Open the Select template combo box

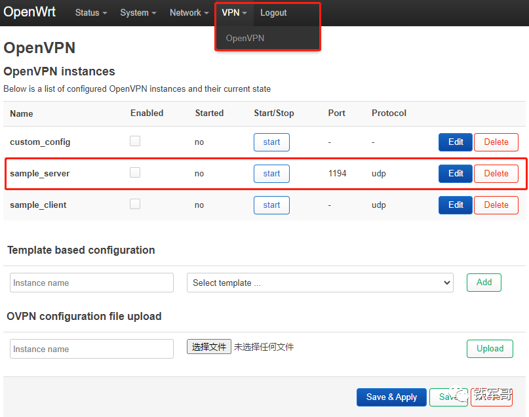320,283
